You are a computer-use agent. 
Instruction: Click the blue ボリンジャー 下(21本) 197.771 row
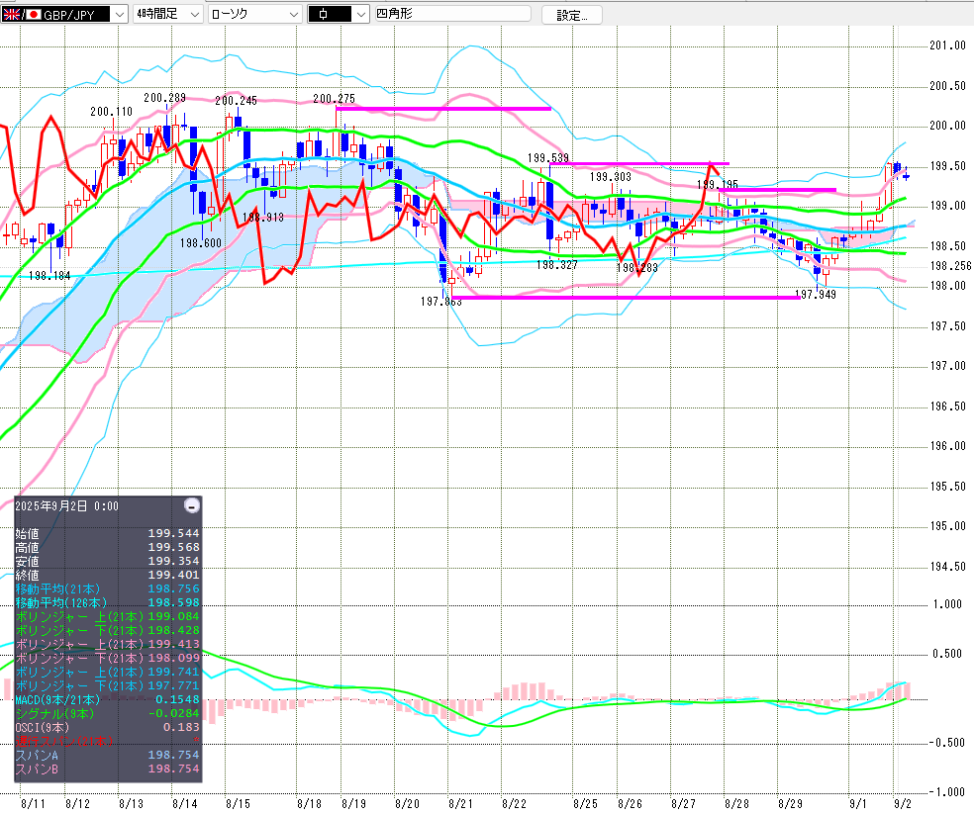(x=108, y=685)
